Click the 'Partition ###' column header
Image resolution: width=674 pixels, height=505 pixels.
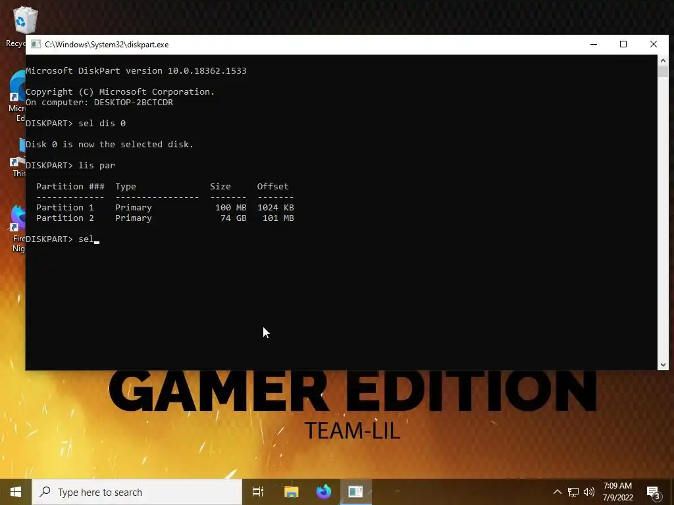(70, 186)
